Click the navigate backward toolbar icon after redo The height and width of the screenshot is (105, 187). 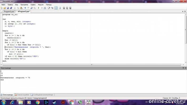tap(32, 8)
